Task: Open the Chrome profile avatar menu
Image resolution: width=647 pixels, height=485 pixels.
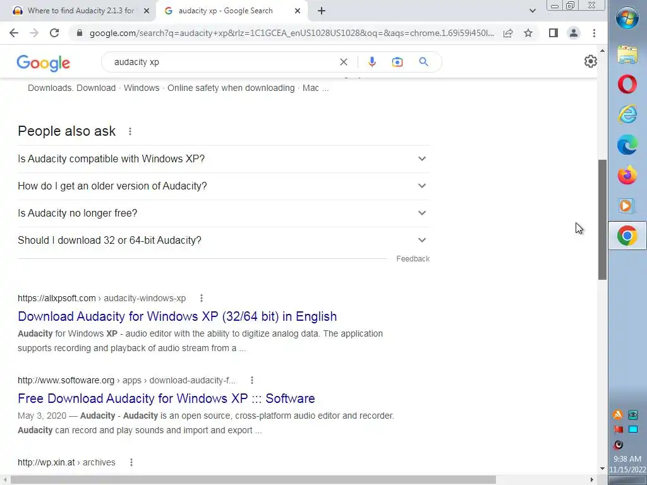Action: click(x=574, y=33)
